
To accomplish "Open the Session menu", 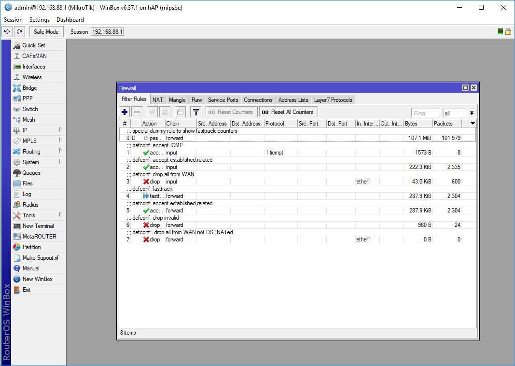I will [x=13, y=20].
